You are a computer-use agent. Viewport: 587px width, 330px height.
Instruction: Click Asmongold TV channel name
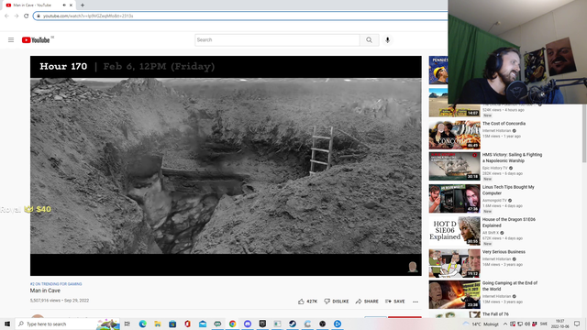(x=494, y=201)
